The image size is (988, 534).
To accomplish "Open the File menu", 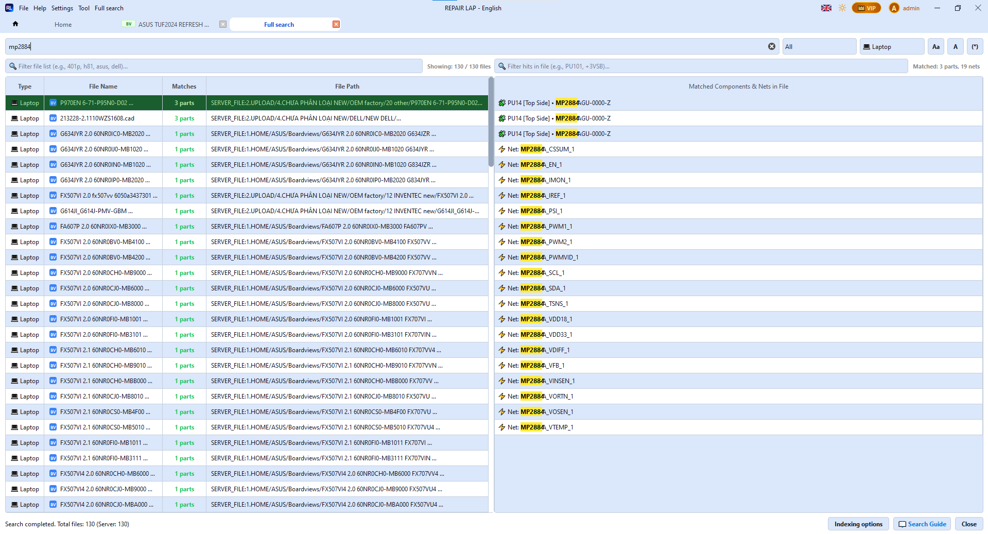I will click(x=24, y=8).
